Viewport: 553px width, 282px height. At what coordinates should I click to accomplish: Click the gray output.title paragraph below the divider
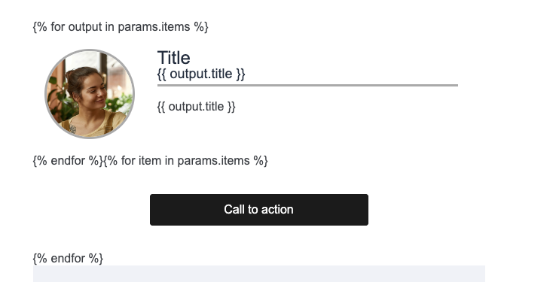tap(196, 107)
